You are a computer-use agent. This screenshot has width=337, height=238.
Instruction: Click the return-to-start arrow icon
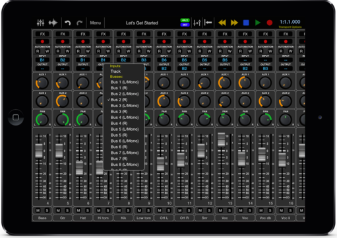[208, 22]
